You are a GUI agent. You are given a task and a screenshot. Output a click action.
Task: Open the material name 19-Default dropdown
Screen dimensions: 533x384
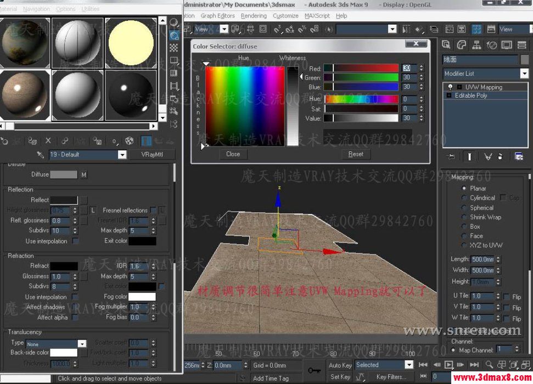(122, 154)
